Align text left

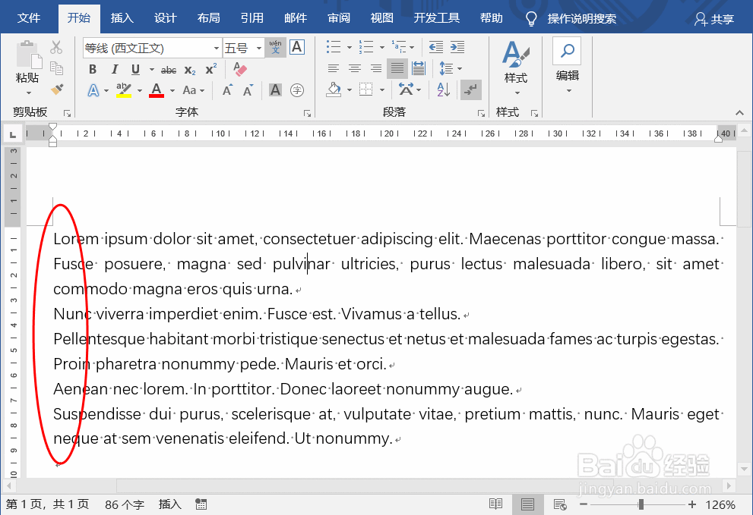(334, 68)
